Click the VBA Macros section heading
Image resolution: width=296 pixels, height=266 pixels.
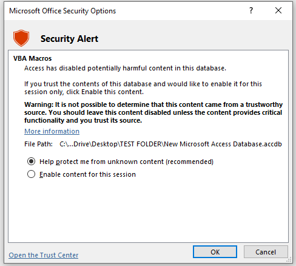click(x=33, y=58)
